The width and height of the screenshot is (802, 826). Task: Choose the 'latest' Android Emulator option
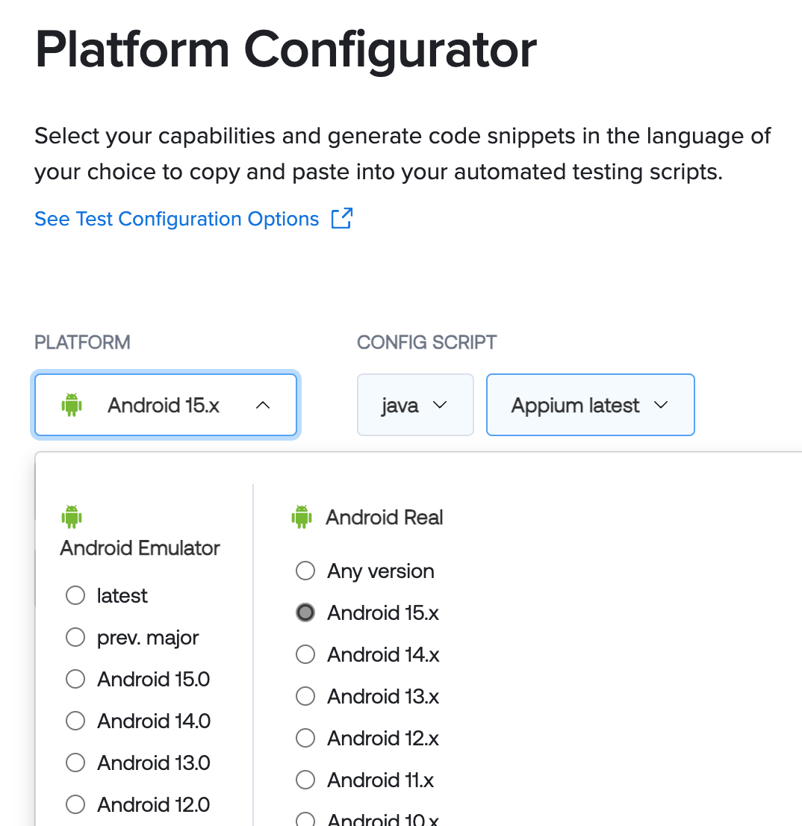coord(75,595)
